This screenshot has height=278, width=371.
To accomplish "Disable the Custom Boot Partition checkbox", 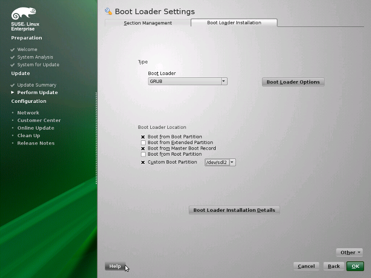I will [143, 163].
